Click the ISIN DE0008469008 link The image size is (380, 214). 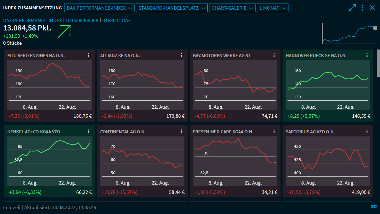tap(82, 20)
